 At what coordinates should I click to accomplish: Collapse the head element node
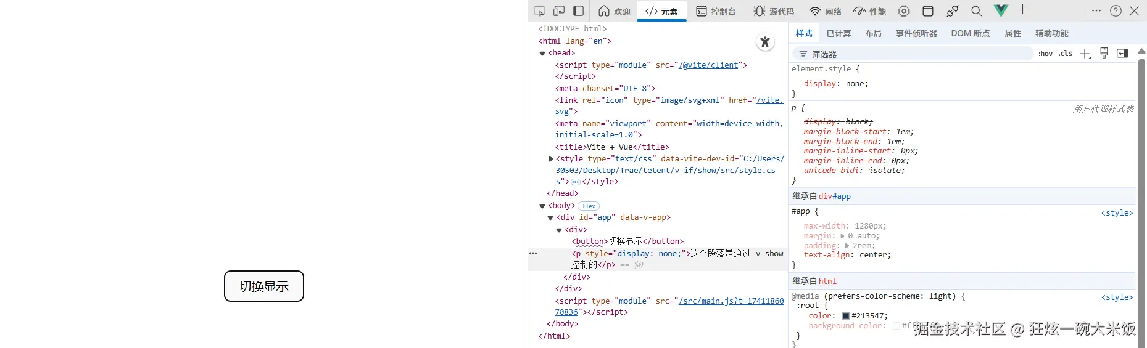point(542,53)
